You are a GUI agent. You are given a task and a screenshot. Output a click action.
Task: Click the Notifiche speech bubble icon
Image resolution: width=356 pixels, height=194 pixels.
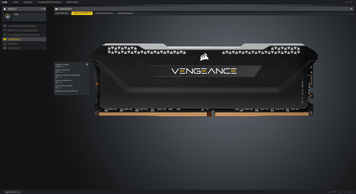(5, 48)
